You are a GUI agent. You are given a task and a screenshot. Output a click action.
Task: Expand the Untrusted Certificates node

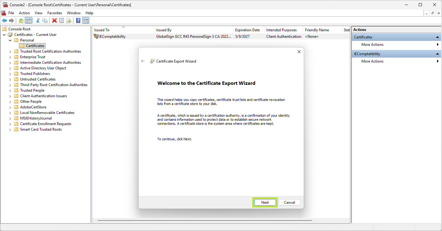tap(10, 79)
